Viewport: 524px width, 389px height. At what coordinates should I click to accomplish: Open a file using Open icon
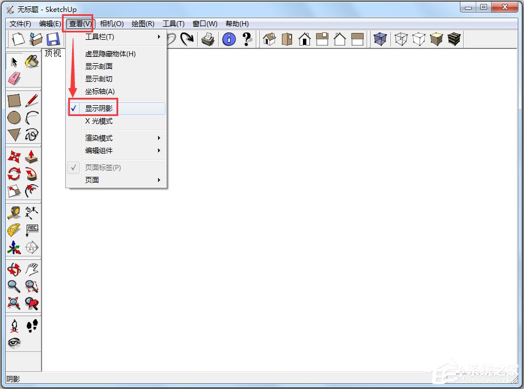point(35,39)
